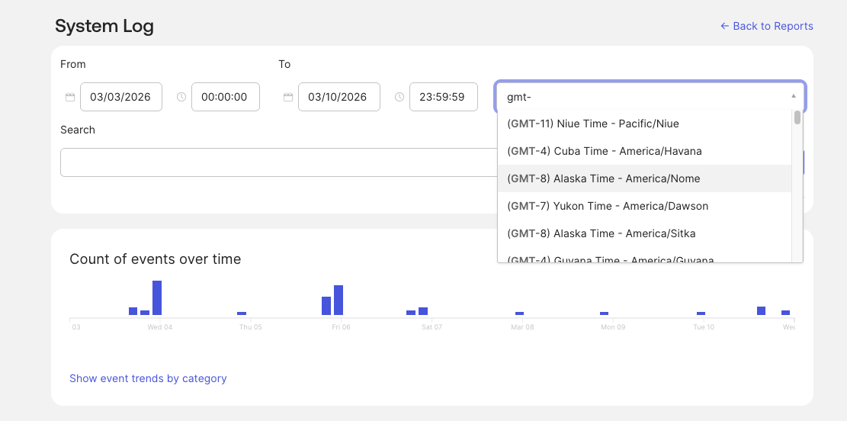Follow the Back to Reports link
The image size is (847, 421).
pos(766,26)
